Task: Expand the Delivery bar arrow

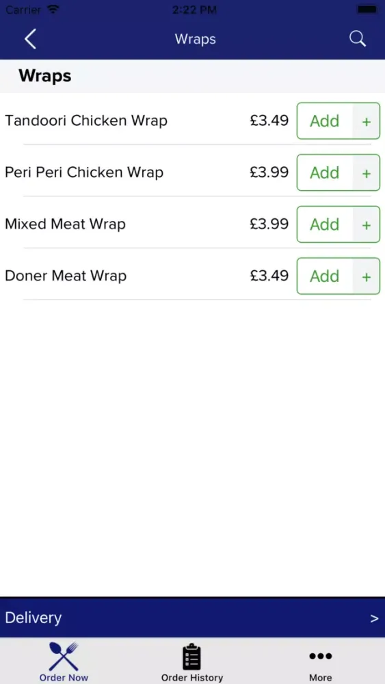Action: 374,618
